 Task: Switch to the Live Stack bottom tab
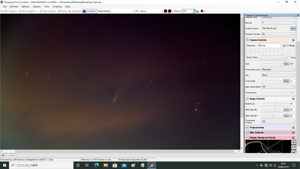coord(8,156)
